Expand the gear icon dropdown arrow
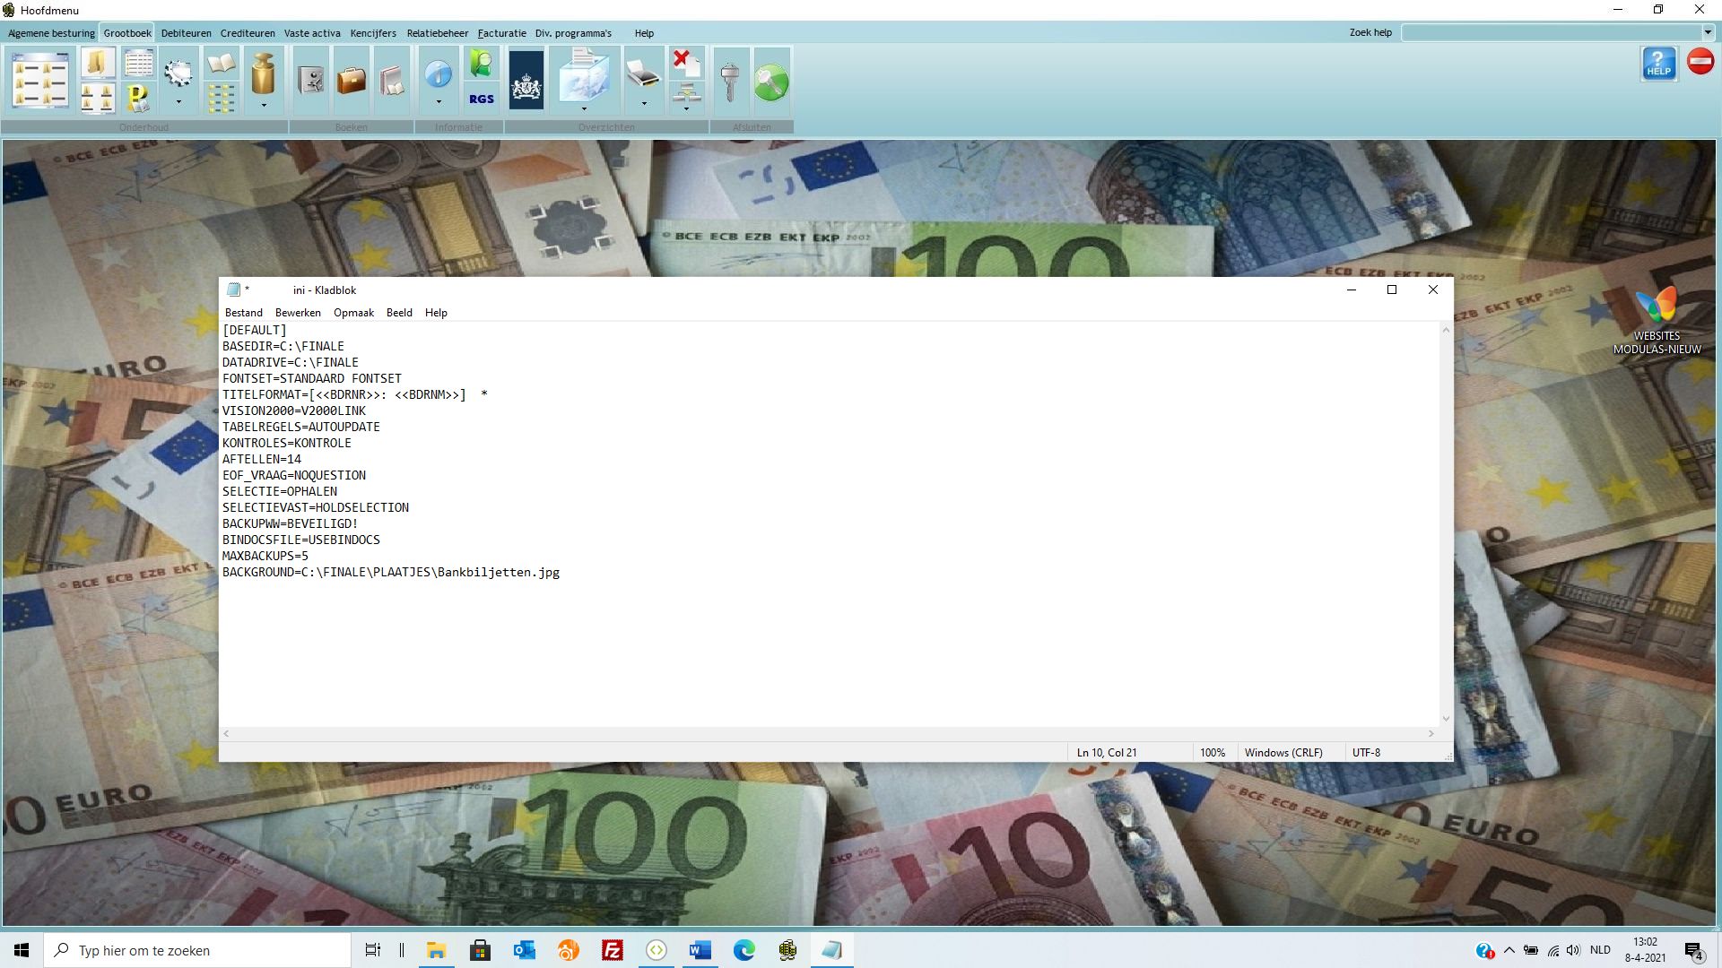Viewport: 1722px width, 968px height. pos(178,103)
